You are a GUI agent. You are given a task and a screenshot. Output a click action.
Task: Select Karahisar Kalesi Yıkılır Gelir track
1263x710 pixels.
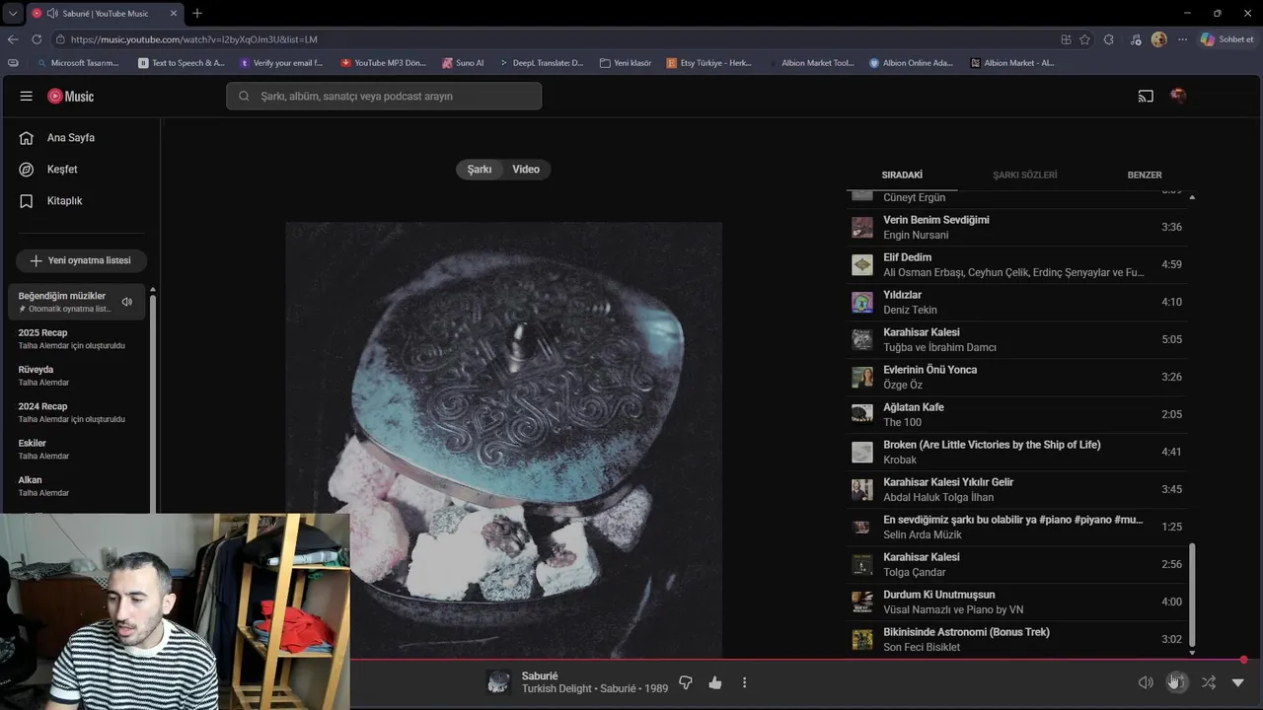click(1016, 489)
